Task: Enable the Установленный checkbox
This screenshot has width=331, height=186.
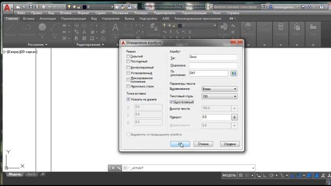Action: (128, 73)
